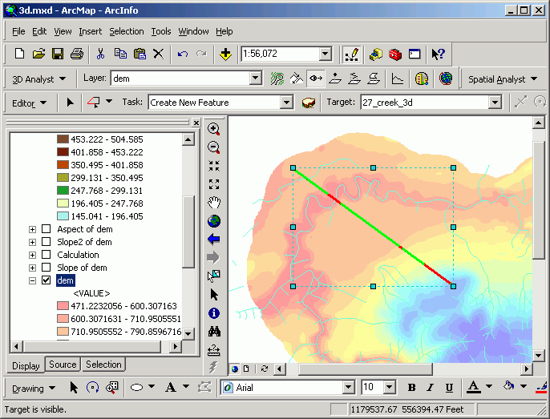Image resolution: width=550 pixels, height=419 pixels.
Task: Toggle Bold text formatting
Action: click(412, 388)
